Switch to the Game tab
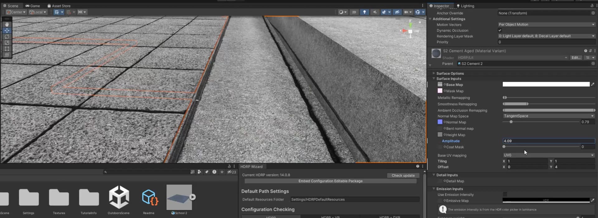Screen dimensions: 598x218 pos(33,6)
